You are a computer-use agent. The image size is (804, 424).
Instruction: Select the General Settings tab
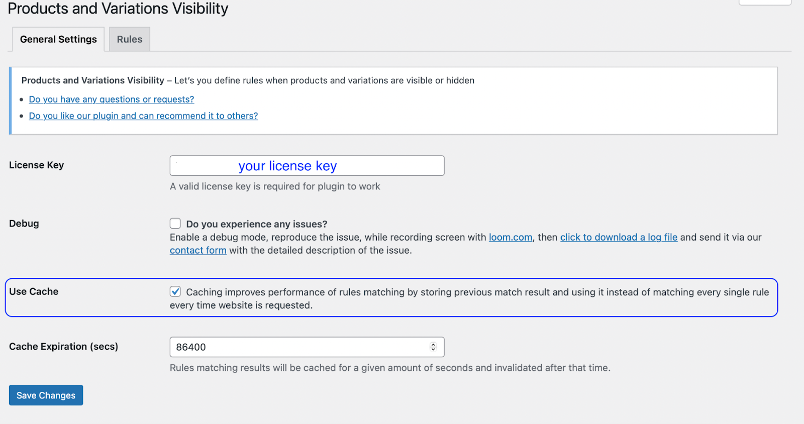(x=58, y=39)
